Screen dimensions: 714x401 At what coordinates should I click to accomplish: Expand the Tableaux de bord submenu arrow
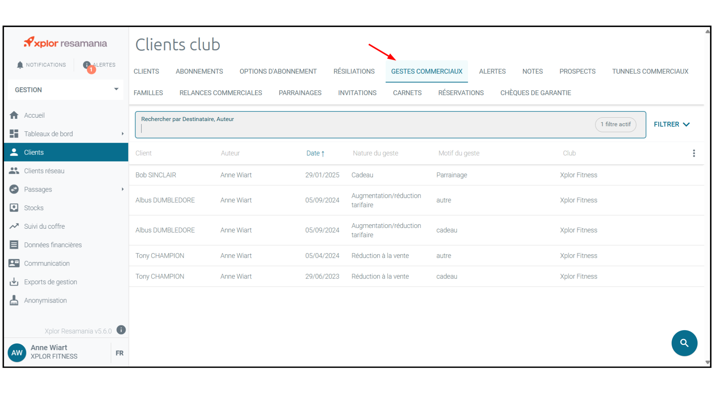(123, 134)
